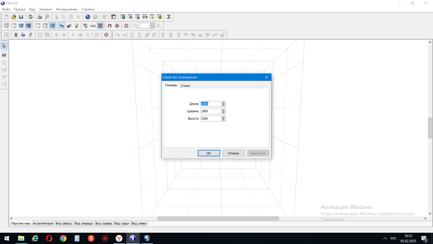Image resolution: width=433 pixels, height=244 pixels.
Task: Increase Высота with the up spinner arrow
Action: click(223, 117)
